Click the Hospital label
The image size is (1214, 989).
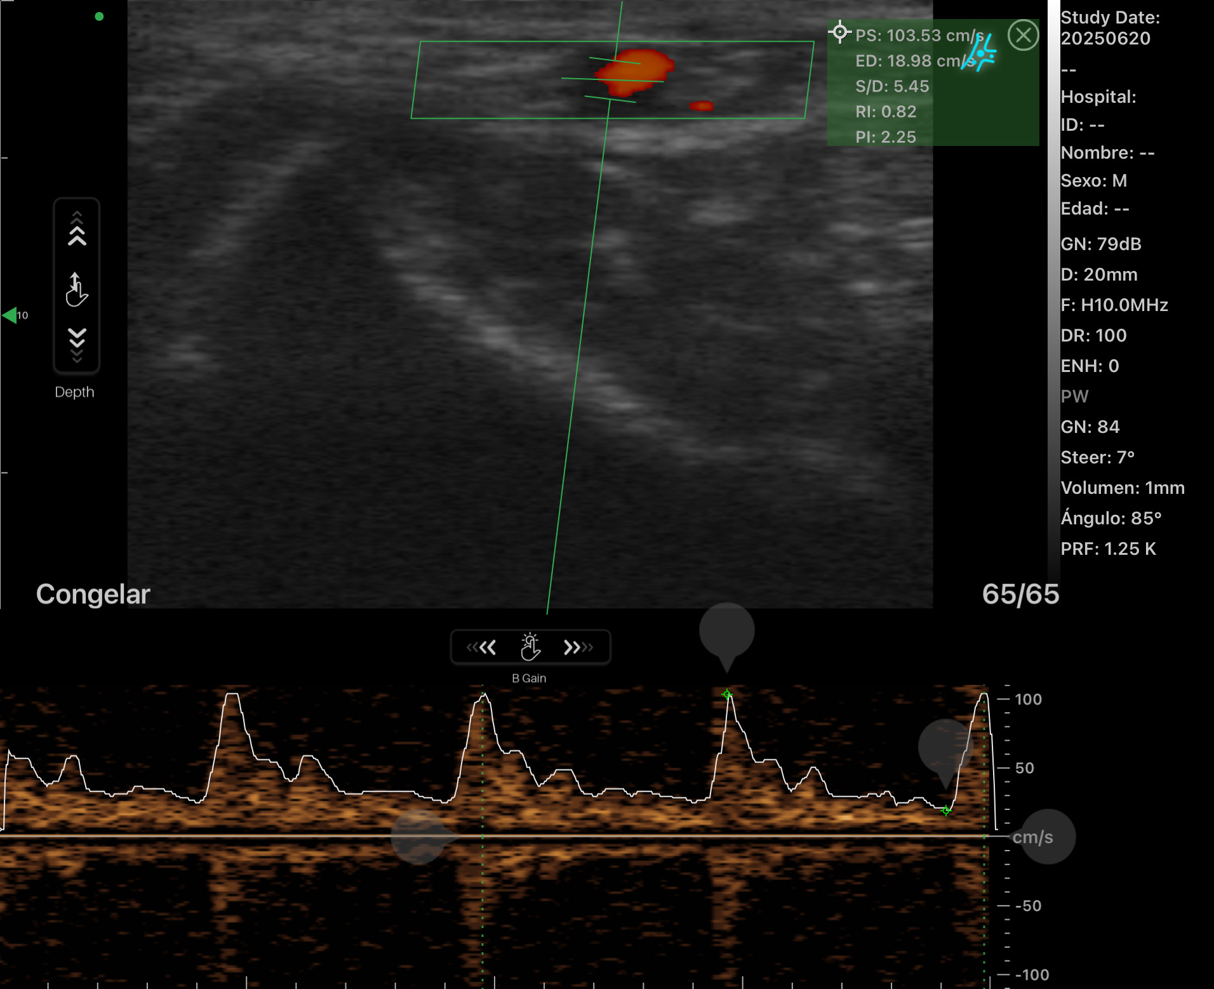1098,97
